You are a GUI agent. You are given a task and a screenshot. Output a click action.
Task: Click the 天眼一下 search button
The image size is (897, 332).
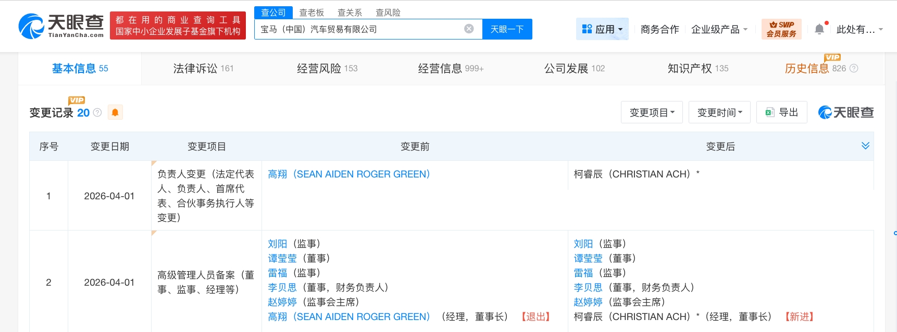click(507, 29)
